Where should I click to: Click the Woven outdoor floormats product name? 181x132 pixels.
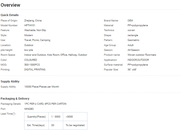(x=142, y=55)
